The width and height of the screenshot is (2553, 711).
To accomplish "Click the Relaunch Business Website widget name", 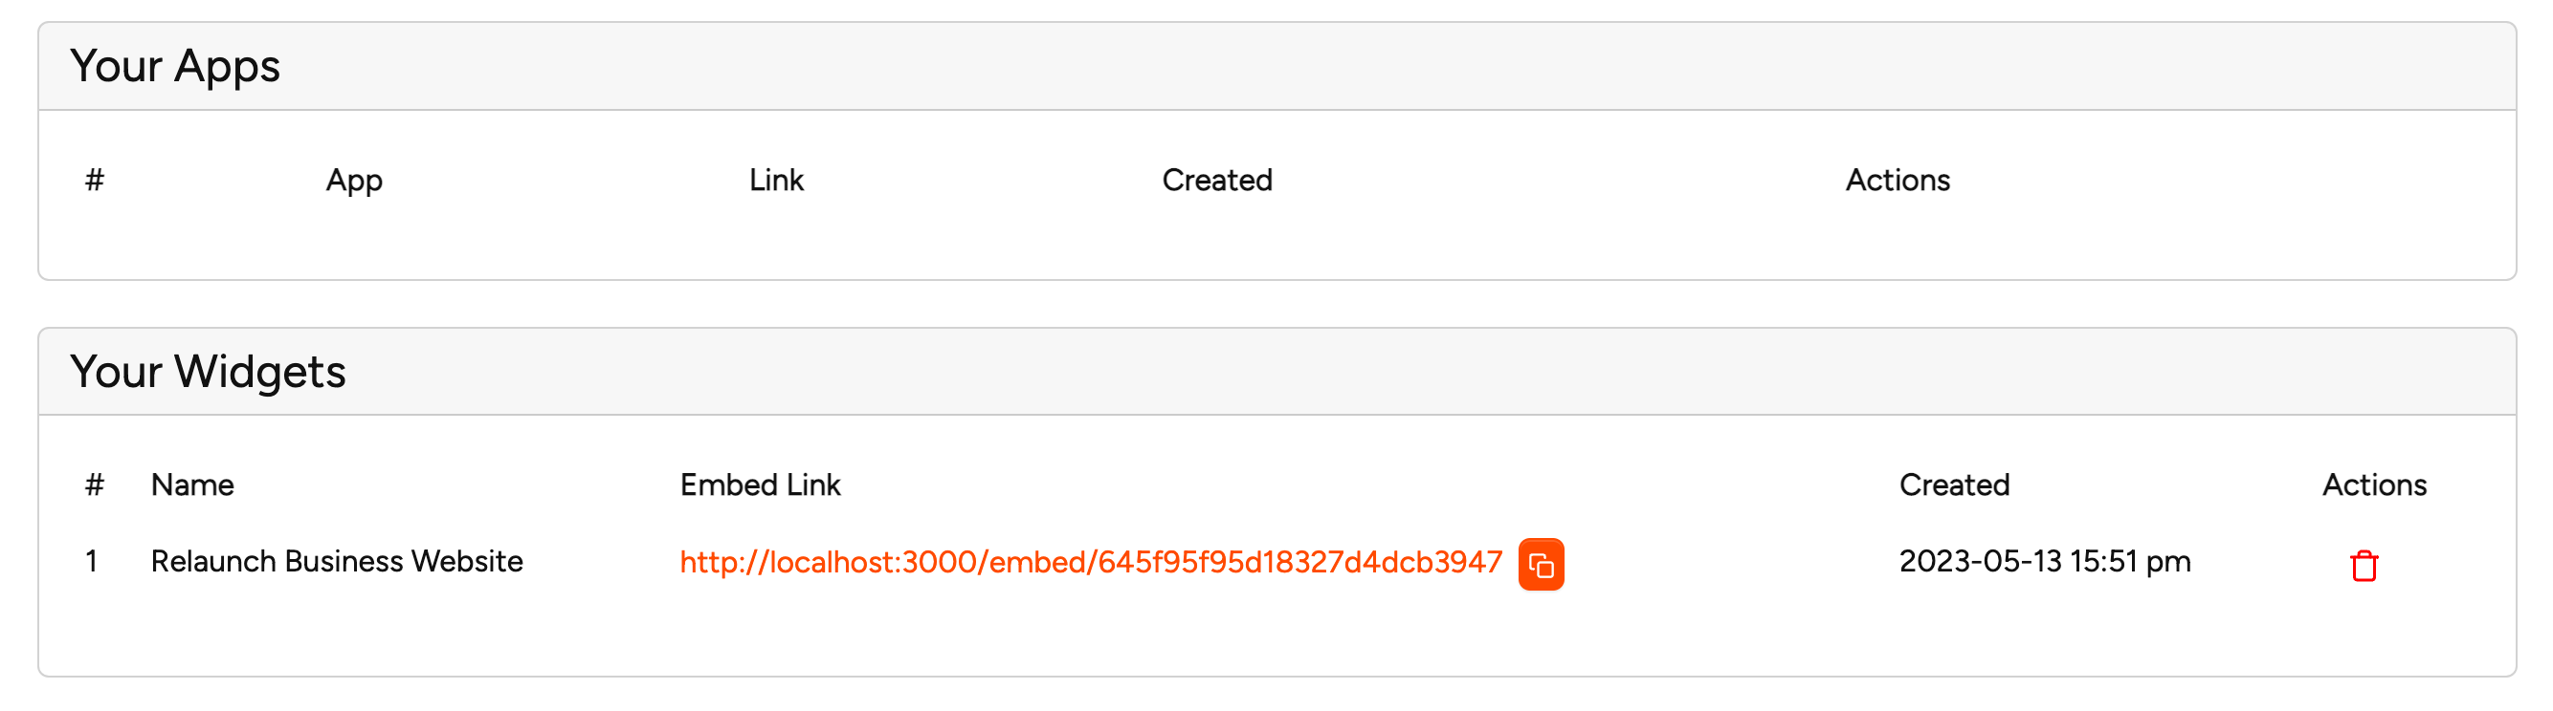I will tap(336, 562).
